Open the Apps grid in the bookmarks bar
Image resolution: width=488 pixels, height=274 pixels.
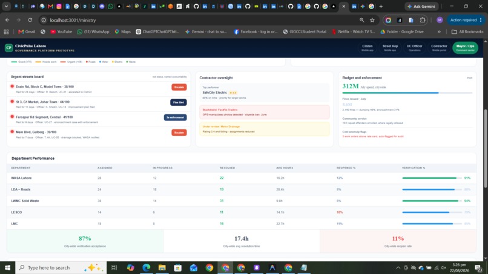click(x=6, y=31)
